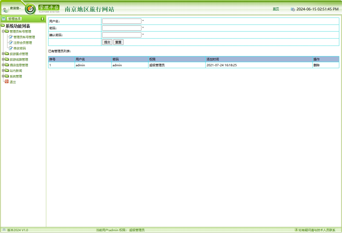This screenshot has height=233, width=342.
Task: Click the folder icon for 酒店信息管理
Action: pos(7,65)
